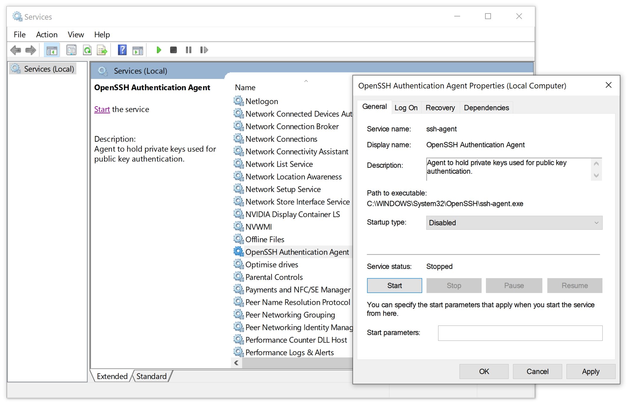Toggle the Show/Hide Action Pane icon
The width and height of the screenshot is (628, 404).
point(138,50)
